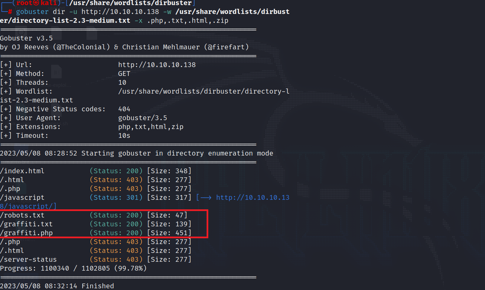Click the Gobuster v3.5 banner text
Image resolution: width=485 pixels, height=290 pixels.
tap(26, 38)
